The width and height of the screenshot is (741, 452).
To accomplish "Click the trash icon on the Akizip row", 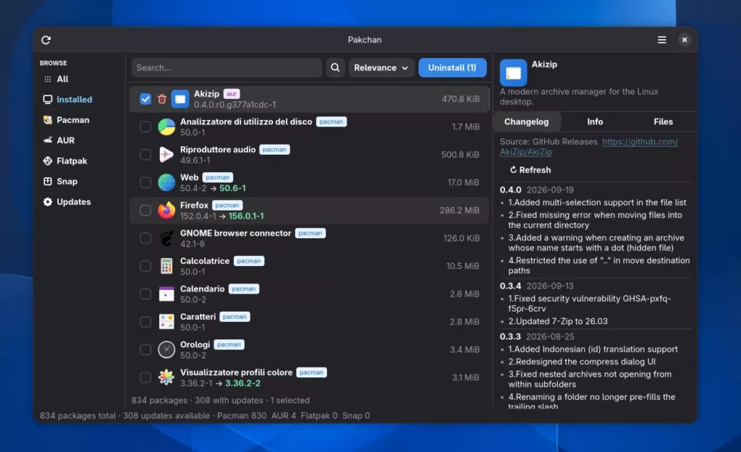I will (162, 99).
